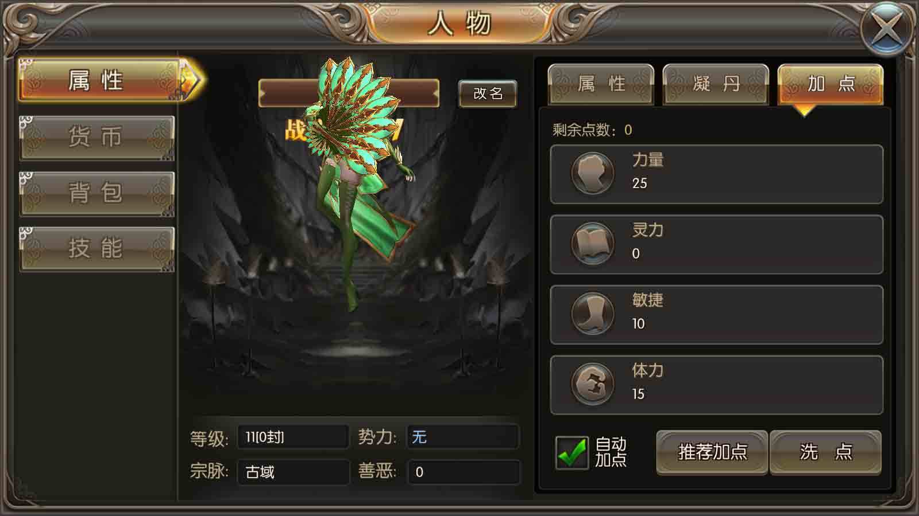Click the 灵力 spirit book icon
The image size is (919, 516).
click(592, 244)
